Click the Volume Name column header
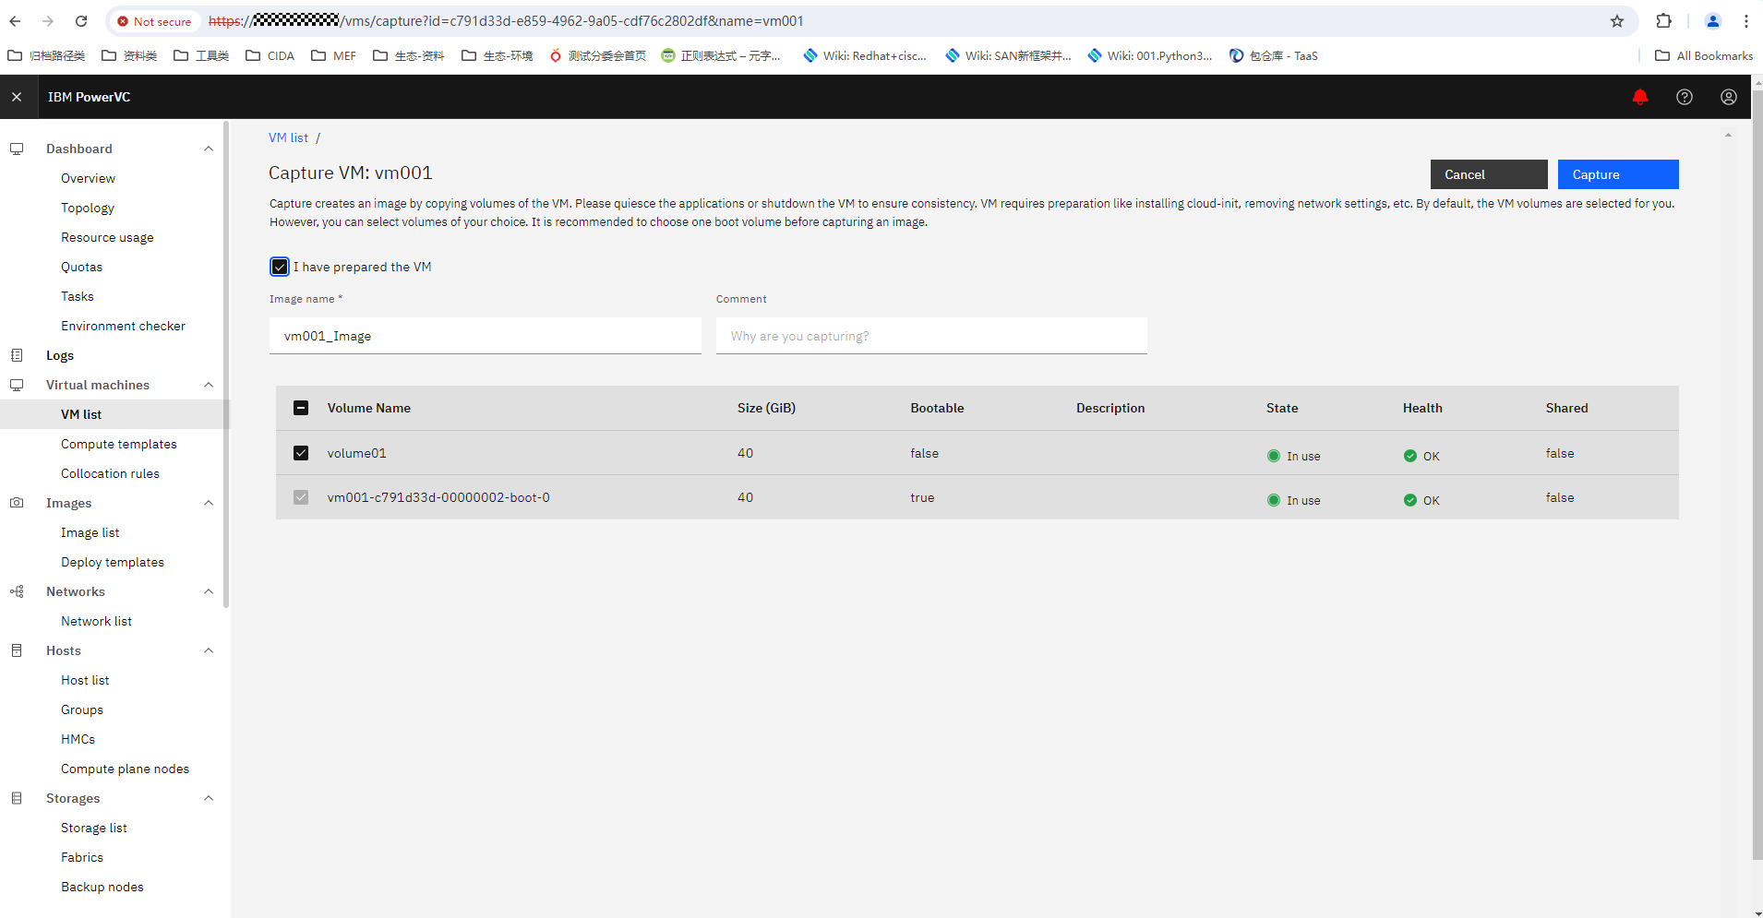The width and height of the screenshot is (1763, 918). tap(369, 408)
